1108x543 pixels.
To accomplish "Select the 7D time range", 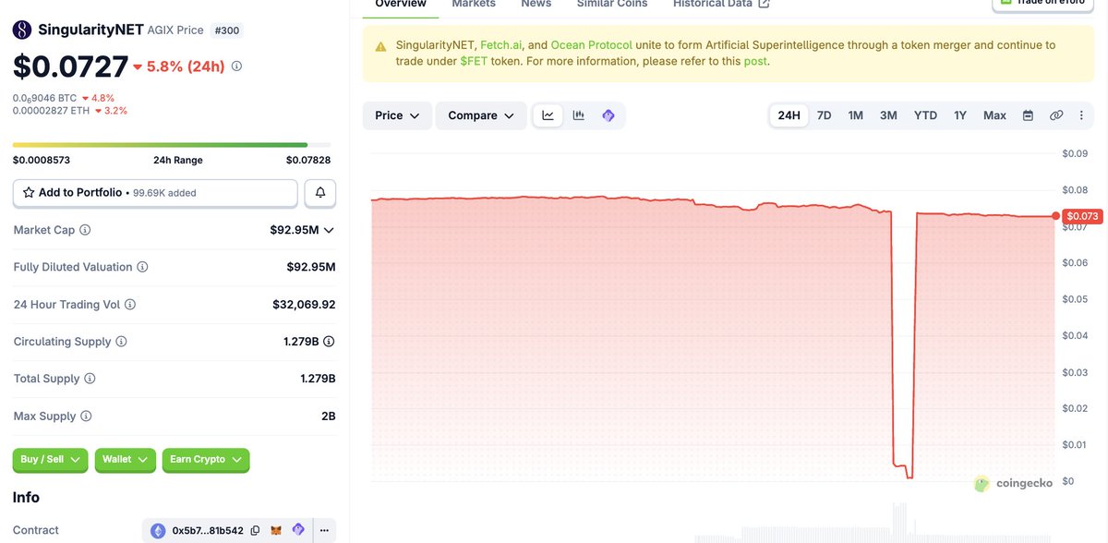I will click(825, 115).
